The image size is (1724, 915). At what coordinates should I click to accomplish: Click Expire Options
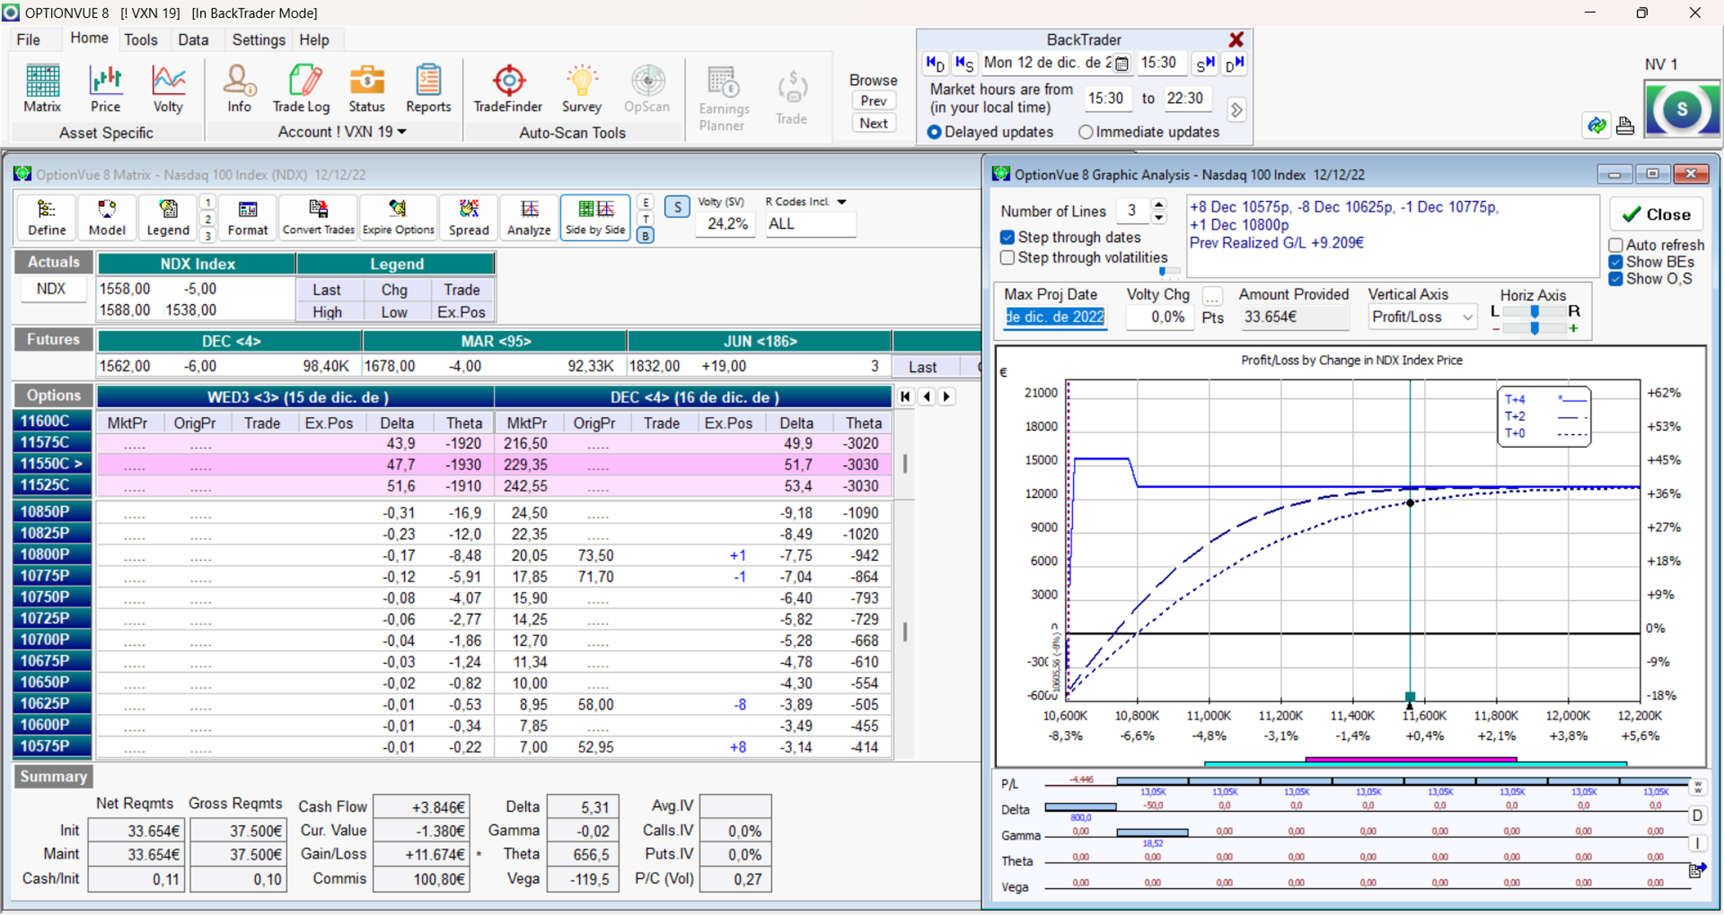[x=398, y=217]
